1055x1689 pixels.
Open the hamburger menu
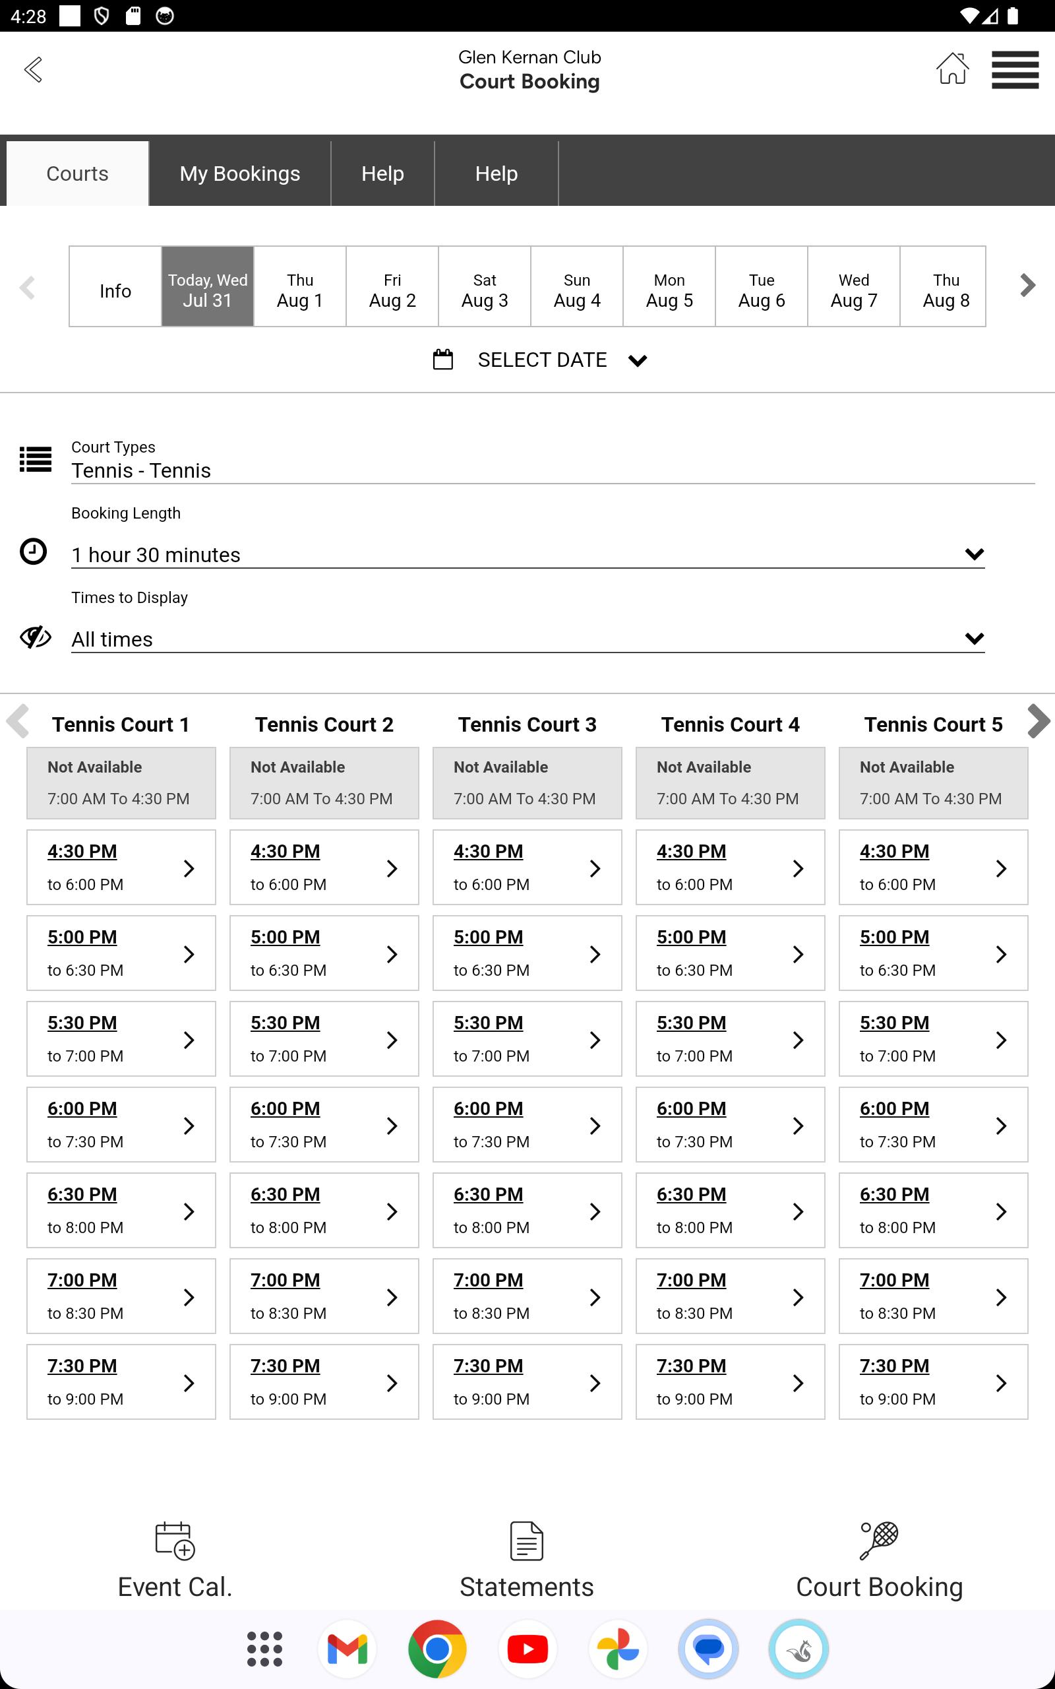[1015, 69]
